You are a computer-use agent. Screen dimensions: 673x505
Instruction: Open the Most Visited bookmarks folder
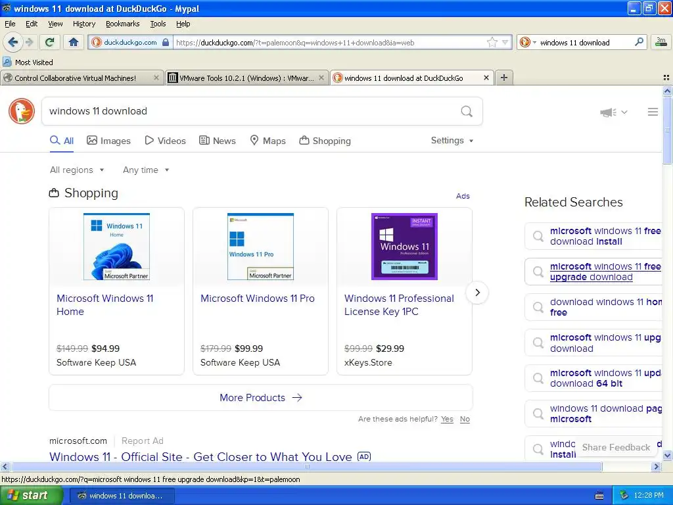28,62
